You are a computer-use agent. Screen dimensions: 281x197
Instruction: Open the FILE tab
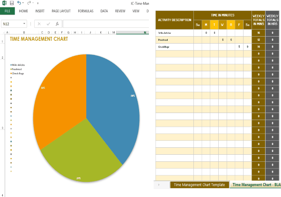[x=7, y=11]
